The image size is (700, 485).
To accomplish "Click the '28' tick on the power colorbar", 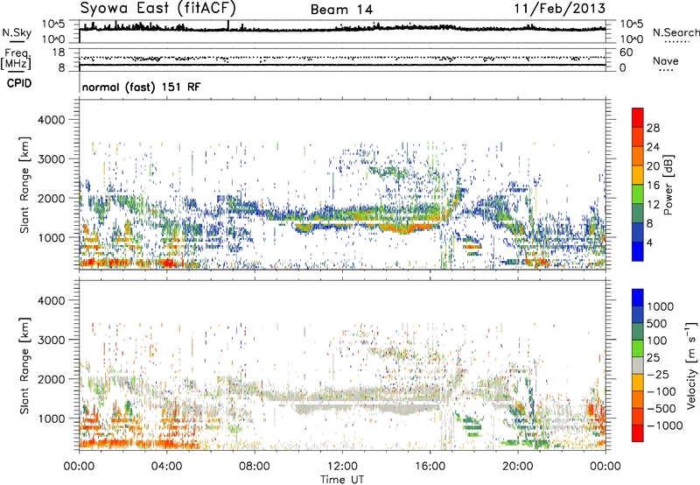I will coord(653,128).
